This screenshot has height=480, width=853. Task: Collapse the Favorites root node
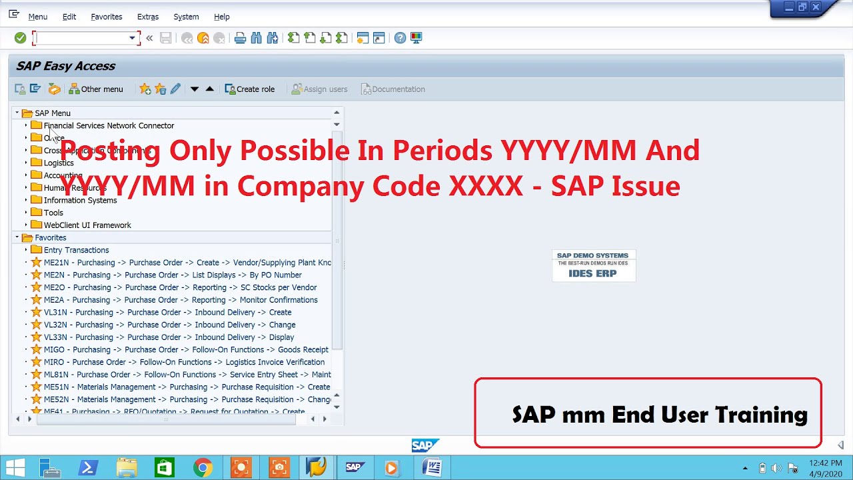point(17,237)
